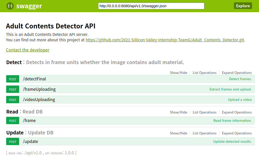The height and width of the screenshot is (159, 259).
Task: Click the POST badge for /update
Action: pyautogui.click(x=12, y=141)
